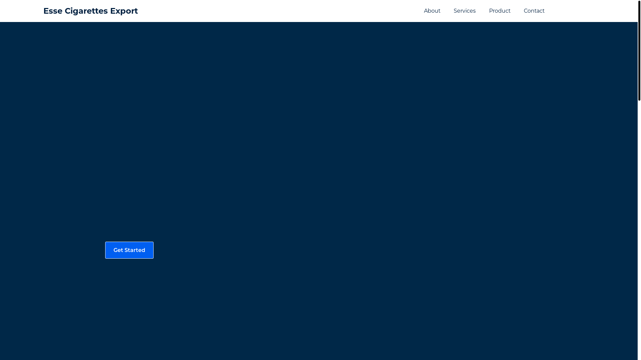641x360 pixels.
Task: Click the vertical page scrollbar thumb
Action: (639, 51)
